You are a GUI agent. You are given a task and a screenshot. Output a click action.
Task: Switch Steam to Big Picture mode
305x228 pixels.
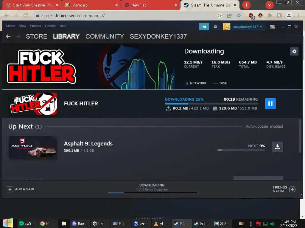272,27
